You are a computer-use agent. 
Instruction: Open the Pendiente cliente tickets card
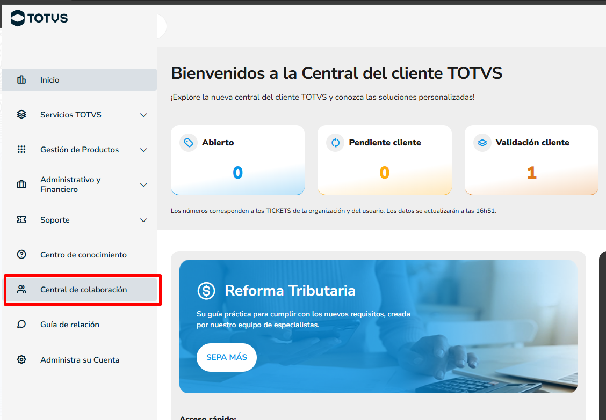point(385,160)
